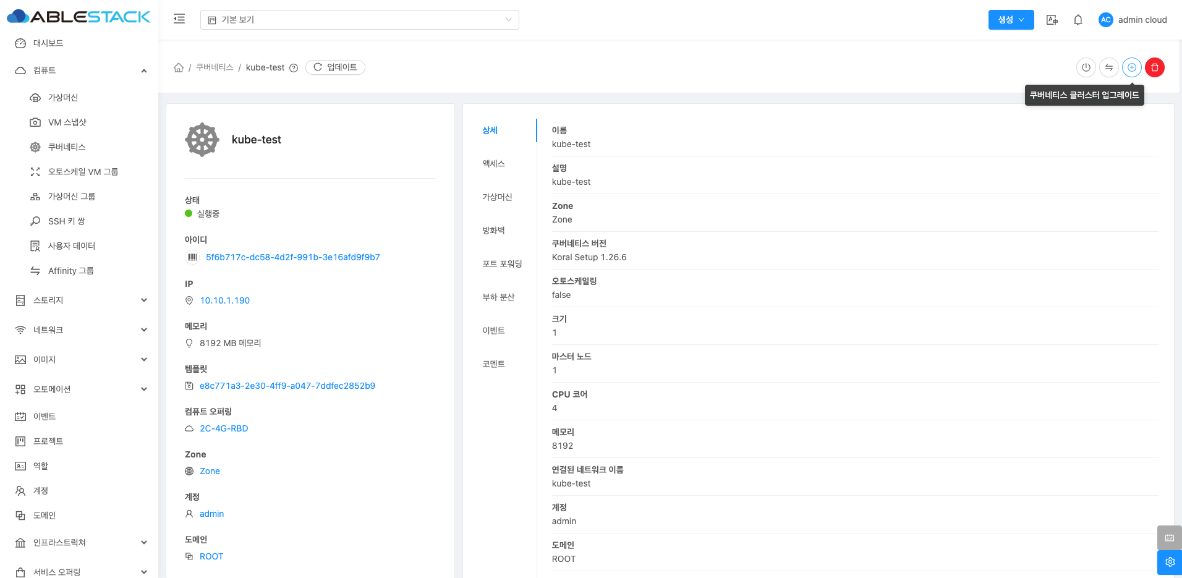
Task: Select 쿠버네티스 in the sidebar
Action: 67,147
